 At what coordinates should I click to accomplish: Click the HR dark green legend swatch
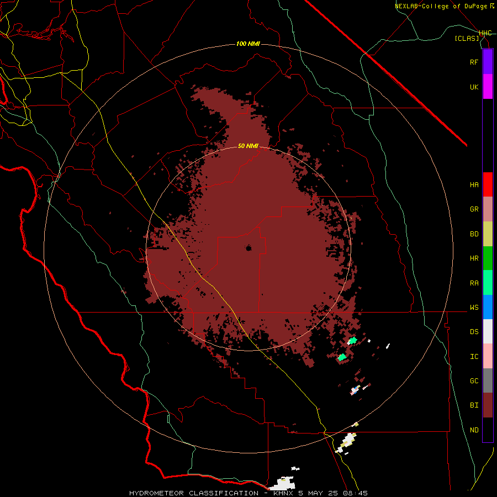pos(488,258)
